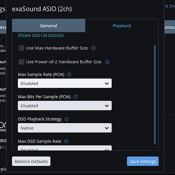Viewport: 175px width, 175px height.
Task: Toggle Use Power-of-2 Hardware Buffer Size checkbox
Action: click(21, 62)
